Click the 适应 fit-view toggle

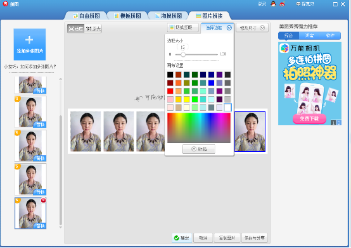pos(75,28)
